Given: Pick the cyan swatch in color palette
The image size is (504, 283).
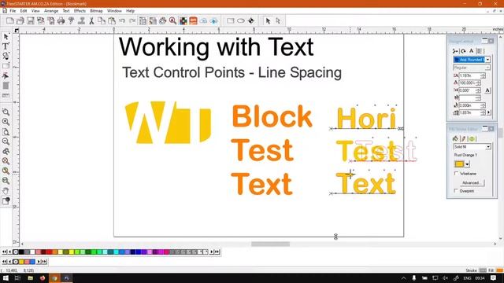Looking at the screenshot, I should click(x=116, y=252).
